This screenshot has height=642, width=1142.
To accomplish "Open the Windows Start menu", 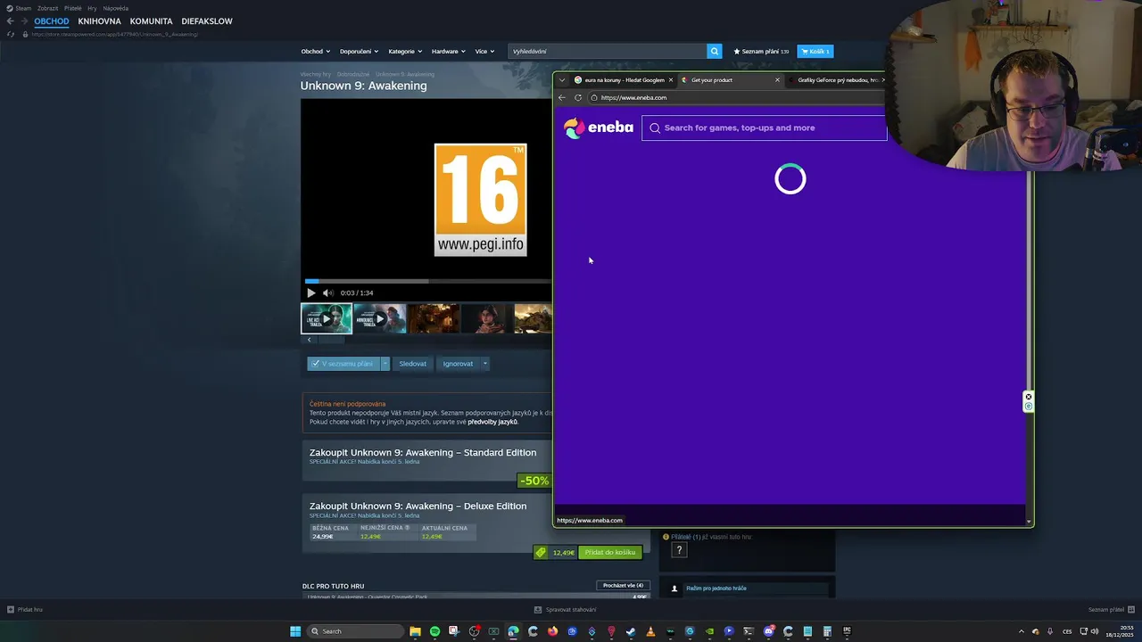I will [x=295, y=631].
